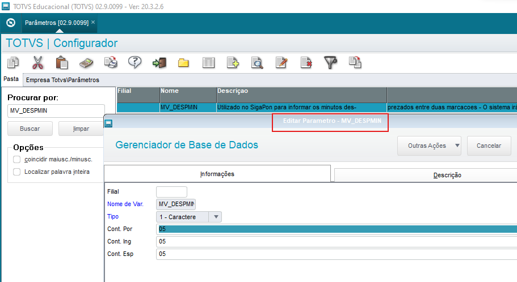Select the Pasta tab

(x=11, y=79)
